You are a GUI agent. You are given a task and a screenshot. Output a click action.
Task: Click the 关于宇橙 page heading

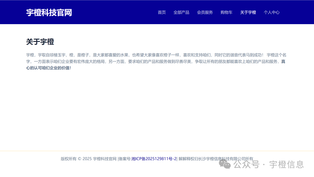(x=40, y=42)
